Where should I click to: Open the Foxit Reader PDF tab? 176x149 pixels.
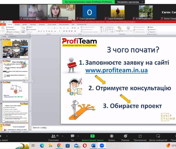pyautogui.click(x=82, y=24)
